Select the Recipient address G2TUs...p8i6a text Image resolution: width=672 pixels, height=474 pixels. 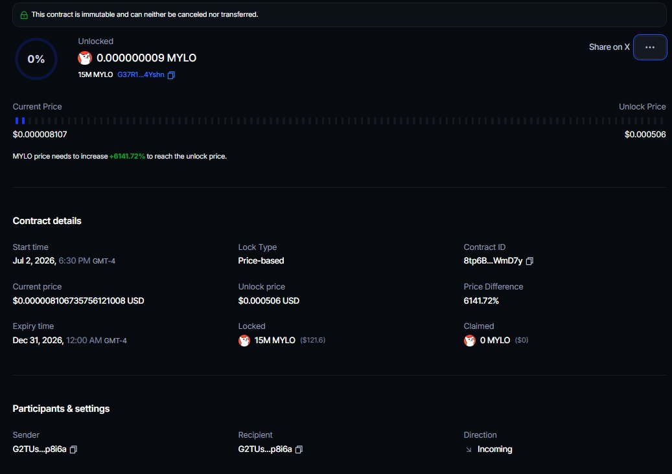point(265,449)
